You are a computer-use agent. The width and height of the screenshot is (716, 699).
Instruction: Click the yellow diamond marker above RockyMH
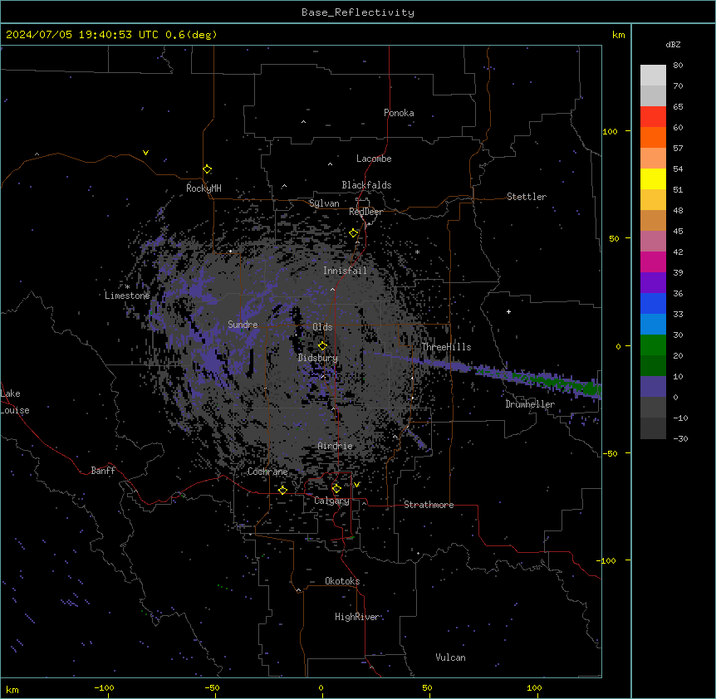point(207,169)
